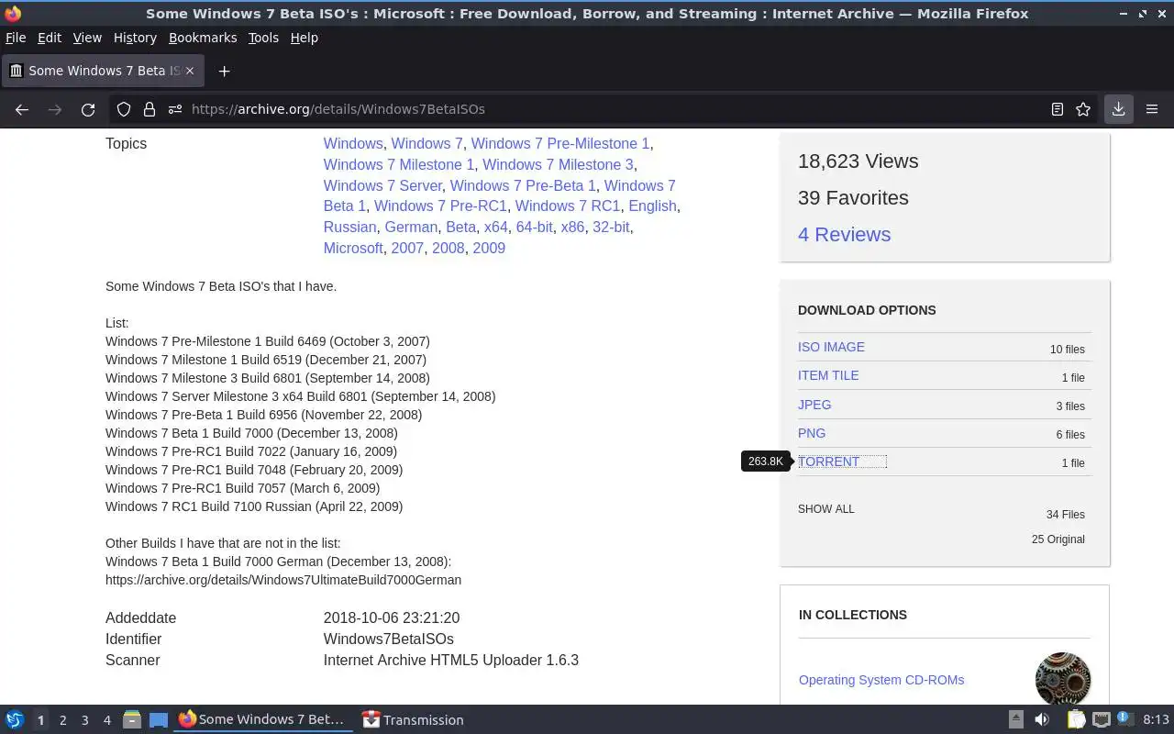Click the gears collection thumbnail
This screenshot has width=1174, height=734.
[x=1063, y=680]
